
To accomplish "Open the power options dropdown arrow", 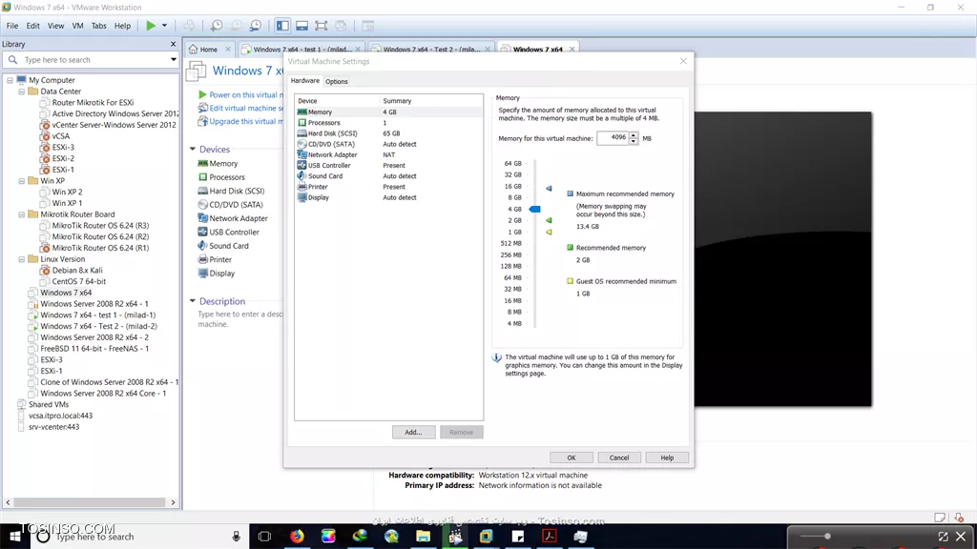I will point(164,26).
